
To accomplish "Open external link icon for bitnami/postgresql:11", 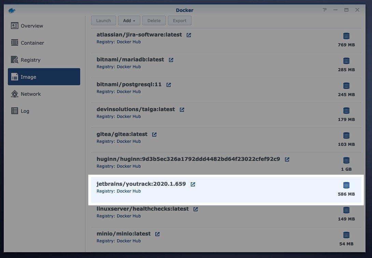I will [169, 85].
